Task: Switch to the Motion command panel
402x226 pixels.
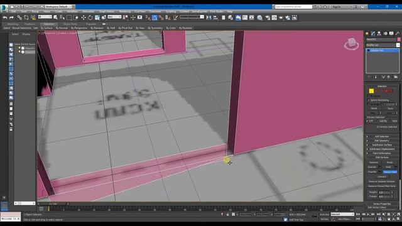Action: click(x=385, y=33)
